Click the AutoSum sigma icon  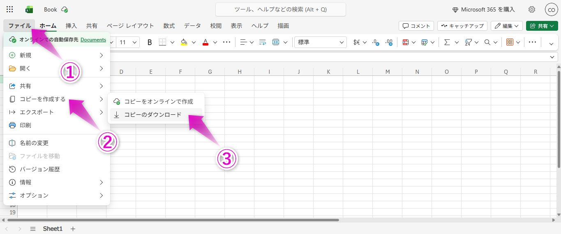pyautogui.click(x=447, y=42)
